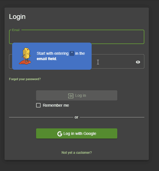Click the bold email field hint text

point(47,59)
